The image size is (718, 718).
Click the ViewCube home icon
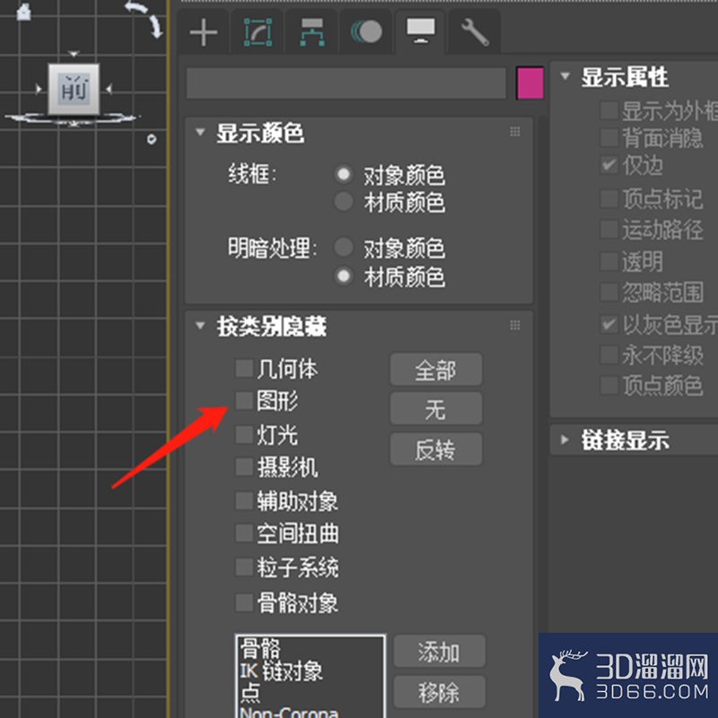click(x=23, y=13)
